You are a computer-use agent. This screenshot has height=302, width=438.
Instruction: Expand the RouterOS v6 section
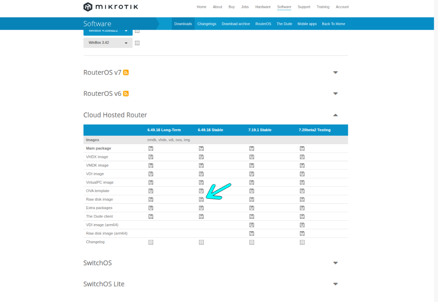(335, 94)
